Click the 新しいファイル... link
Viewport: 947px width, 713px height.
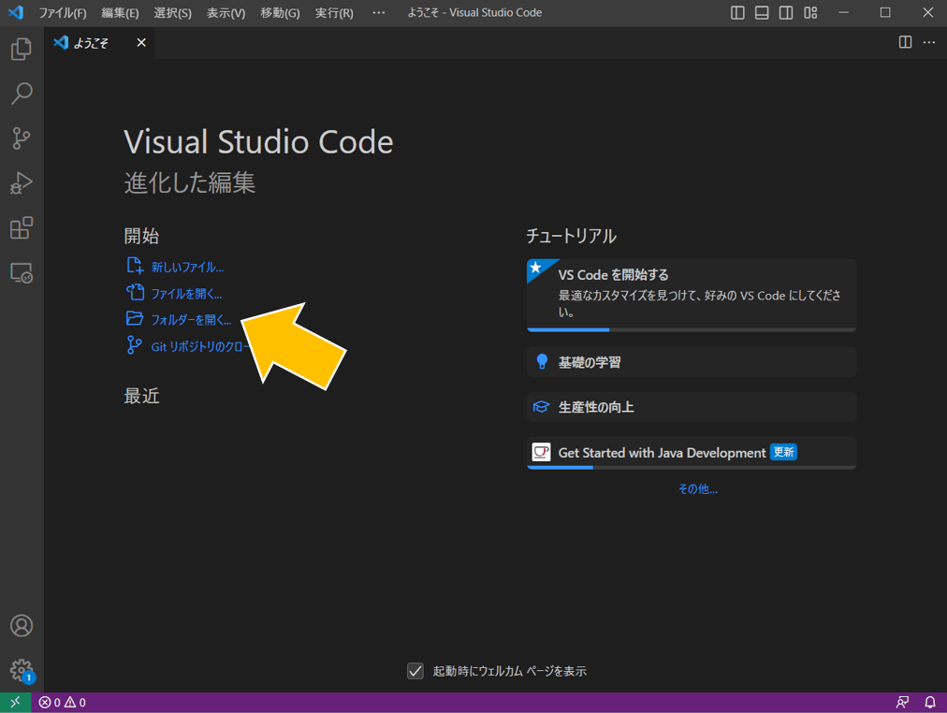pos(187,267)
